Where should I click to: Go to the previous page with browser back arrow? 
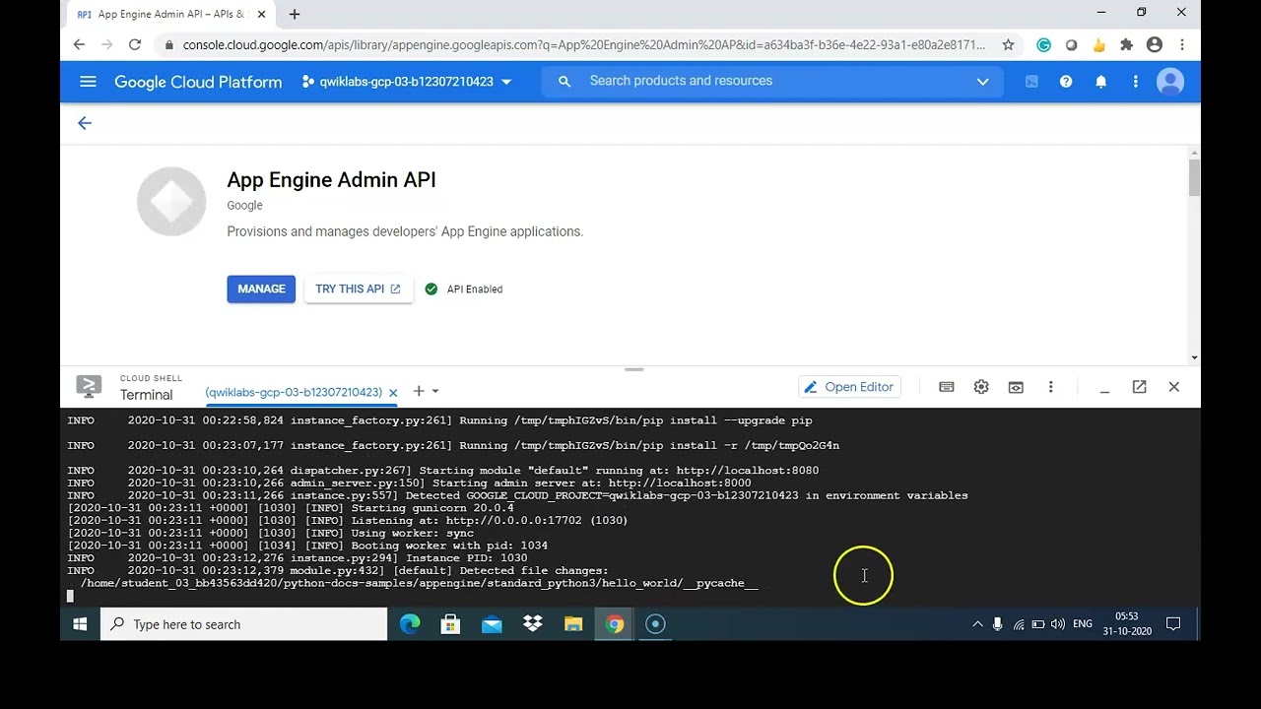click(x=80, y=44)
